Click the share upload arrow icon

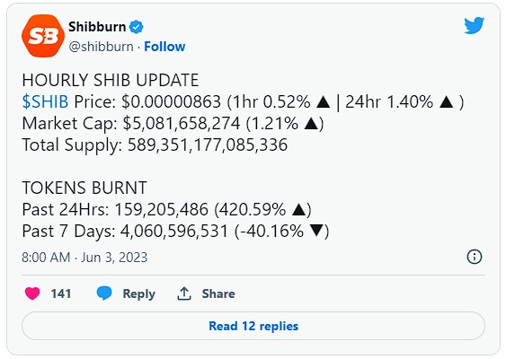(x=184, y=293)
